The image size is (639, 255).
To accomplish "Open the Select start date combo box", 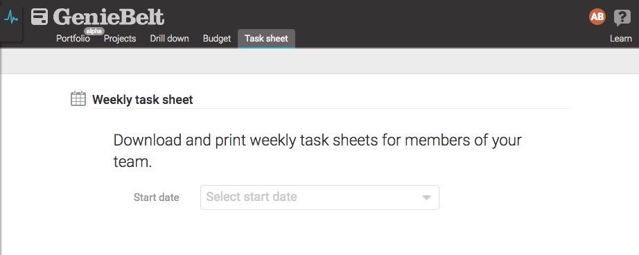I will coord(319,197).
